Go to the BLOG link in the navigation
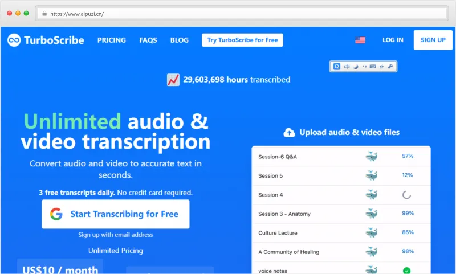The width and height of the screenshot is (456, 274). tap(179, 40)
